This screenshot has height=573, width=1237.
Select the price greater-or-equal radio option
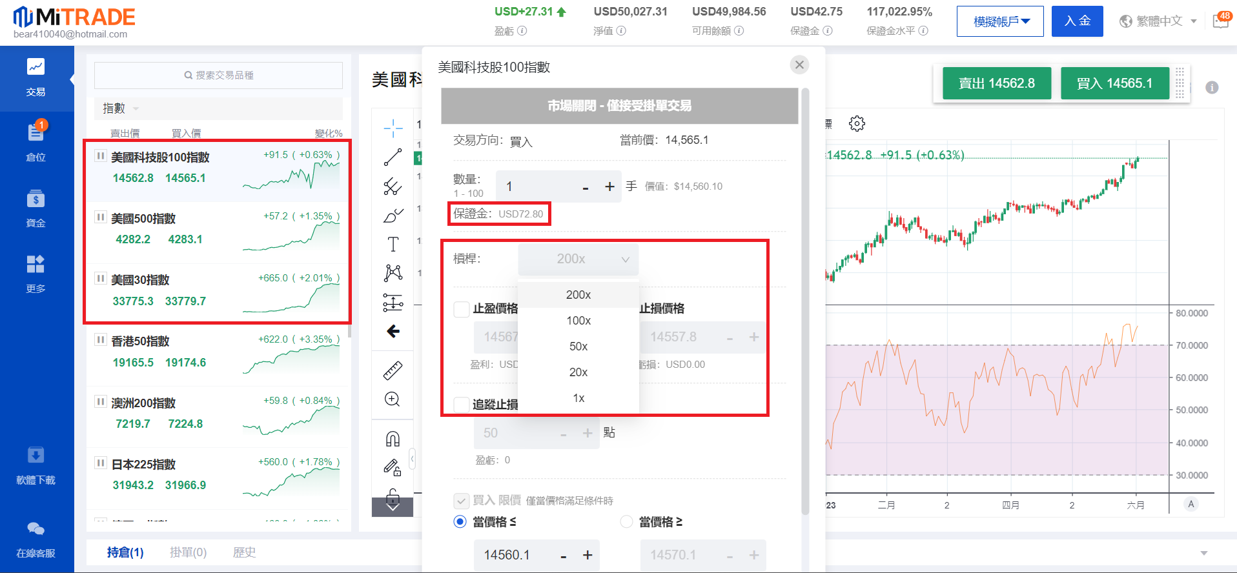point(626,522)
